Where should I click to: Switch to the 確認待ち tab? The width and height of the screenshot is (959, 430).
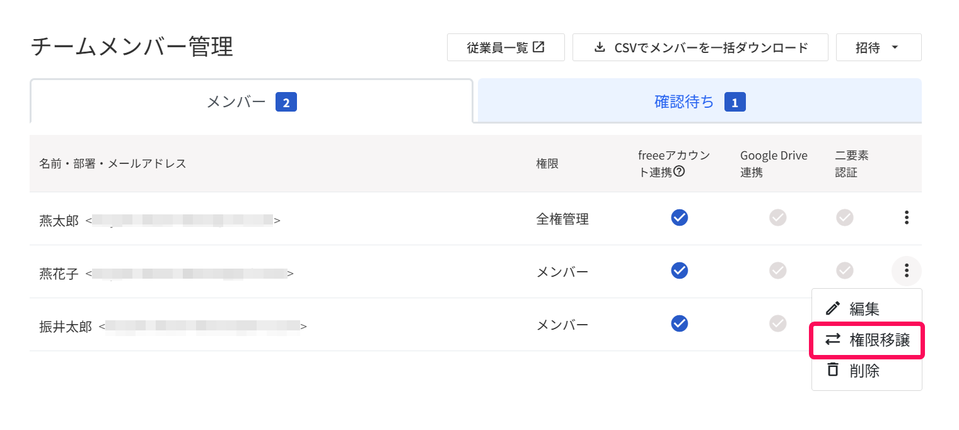click(x=700, y=101)
